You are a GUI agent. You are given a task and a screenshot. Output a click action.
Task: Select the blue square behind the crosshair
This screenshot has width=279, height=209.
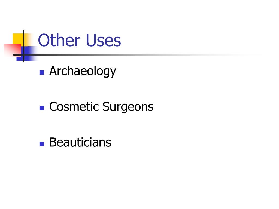(27, 54)
